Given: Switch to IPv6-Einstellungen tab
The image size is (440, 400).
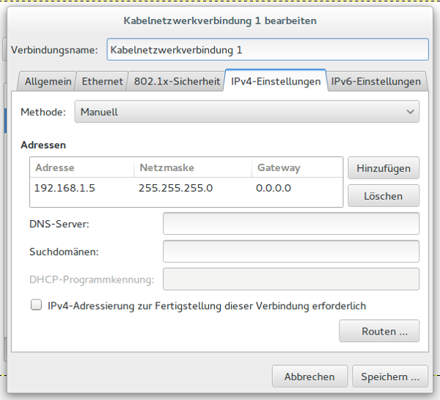Looking at the screenshot, I should point(375,81).
